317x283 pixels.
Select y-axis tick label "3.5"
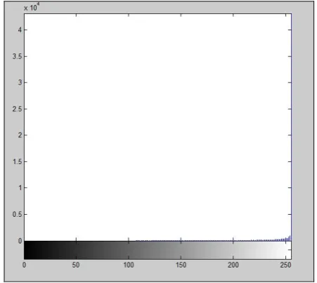18,56
